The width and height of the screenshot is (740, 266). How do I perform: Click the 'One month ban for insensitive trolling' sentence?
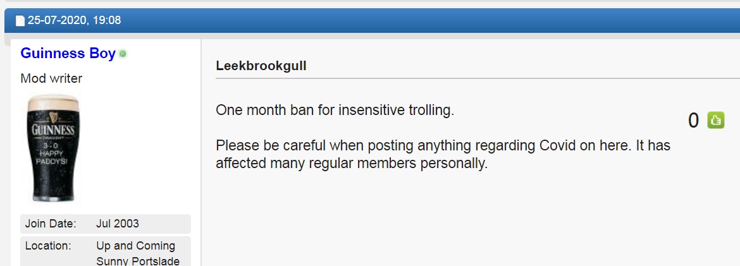pos(335,110)
